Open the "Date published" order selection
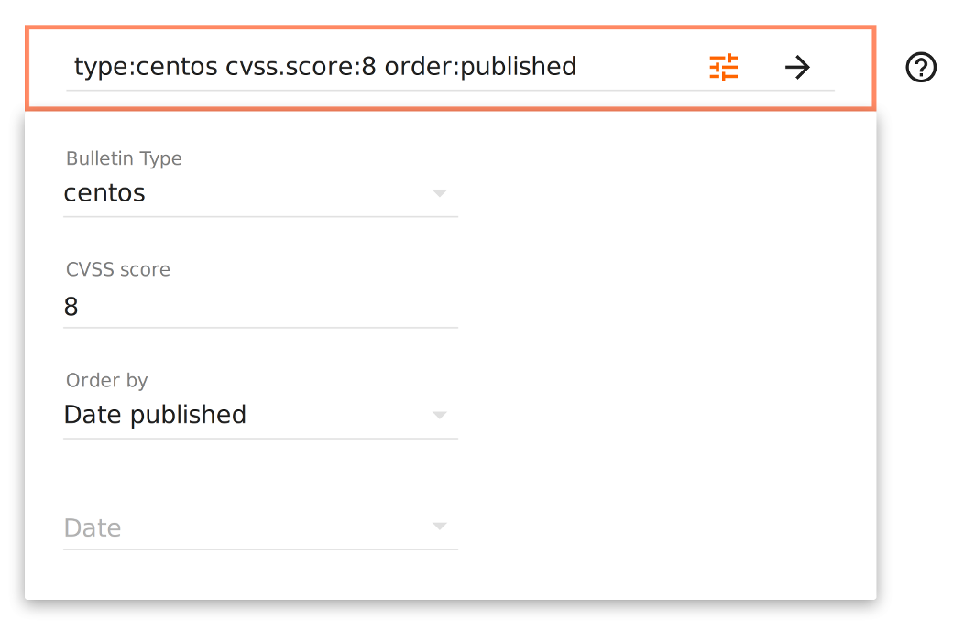This screenshot has width=953, height=641. pyautogui.click(x=155, y=415)
